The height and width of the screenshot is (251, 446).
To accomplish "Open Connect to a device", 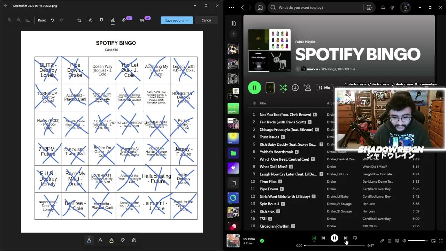I will pos(397,241).
